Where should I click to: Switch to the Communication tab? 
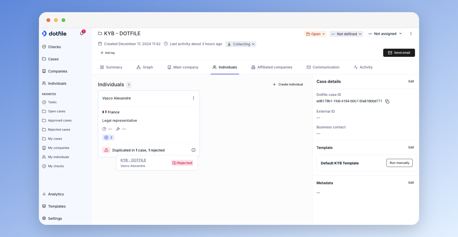tap(323, 67)
